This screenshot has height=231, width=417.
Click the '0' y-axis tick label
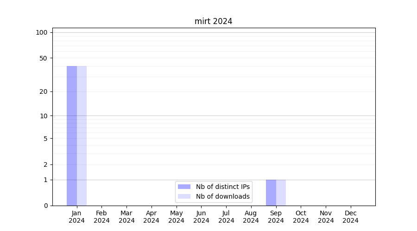tap(45, 206)
